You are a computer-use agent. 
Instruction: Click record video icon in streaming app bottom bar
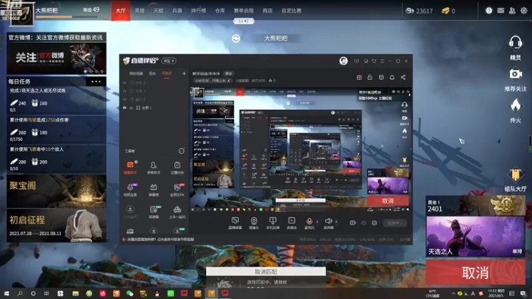point(353,223)
